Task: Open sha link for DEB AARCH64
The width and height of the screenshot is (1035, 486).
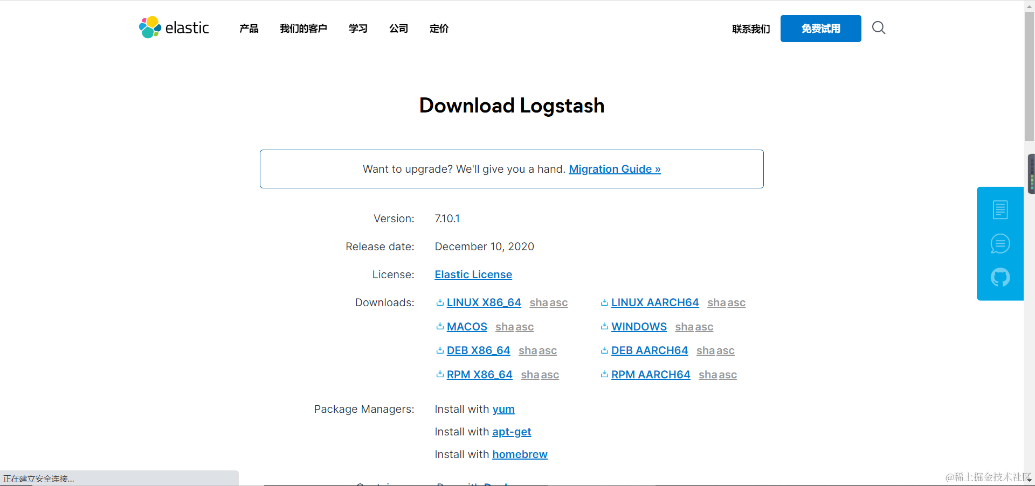Action: point(706,351)
